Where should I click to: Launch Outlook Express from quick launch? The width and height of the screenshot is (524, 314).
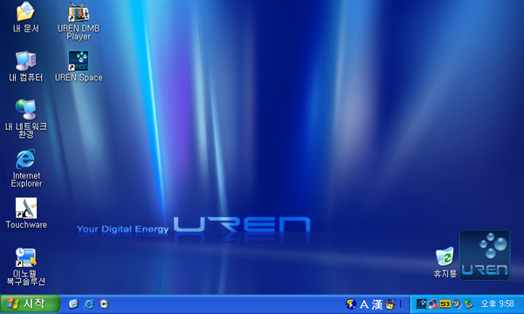pyautogui.click(x=73, y=304)
